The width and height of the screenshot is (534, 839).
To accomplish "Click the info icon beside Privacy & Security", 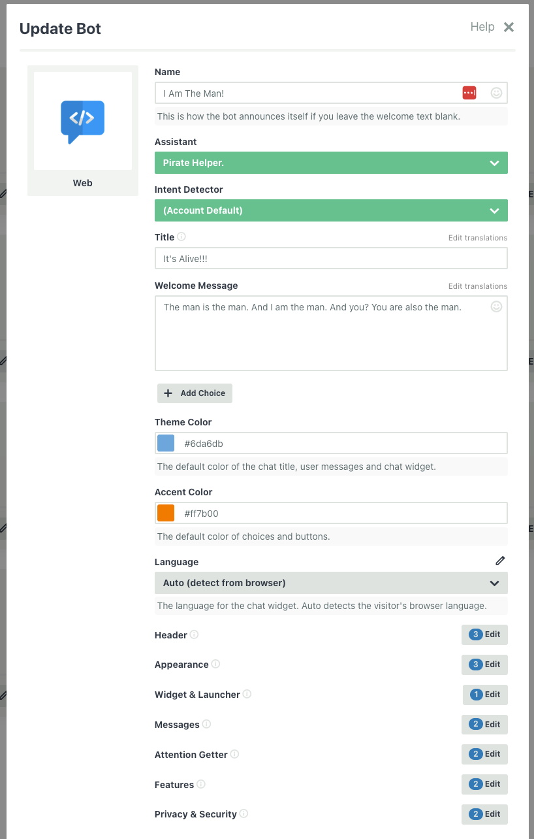I will tap(243, 814).
